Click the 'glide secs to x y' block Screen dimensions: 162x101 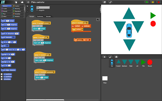pos(13,49)
